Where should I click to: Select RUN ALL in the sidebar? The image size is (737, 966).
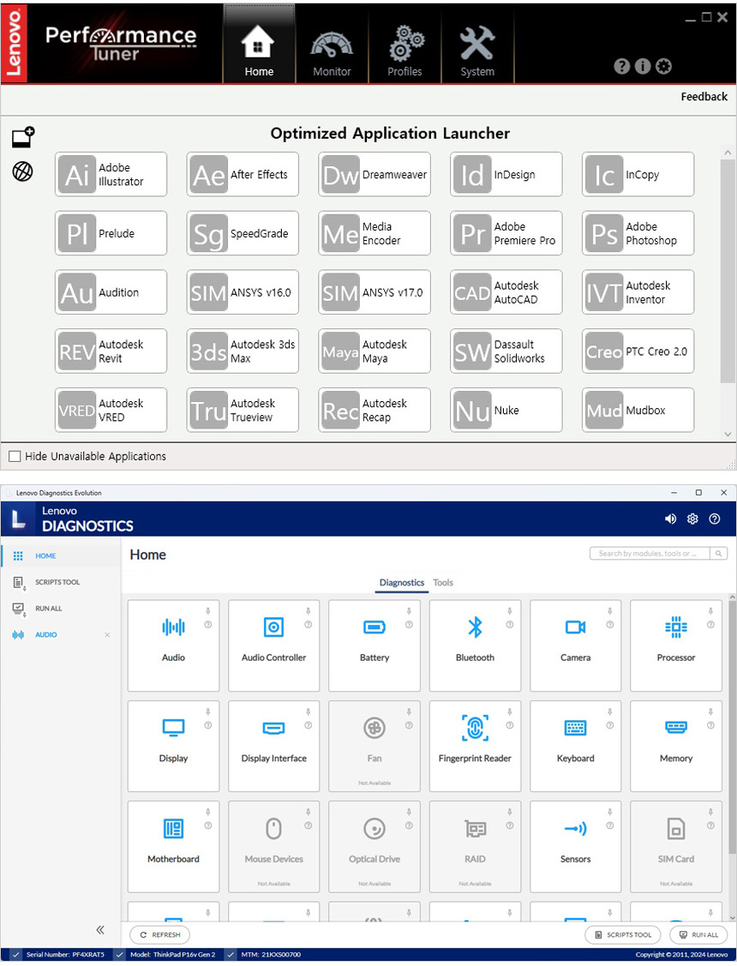coord(60,609)
